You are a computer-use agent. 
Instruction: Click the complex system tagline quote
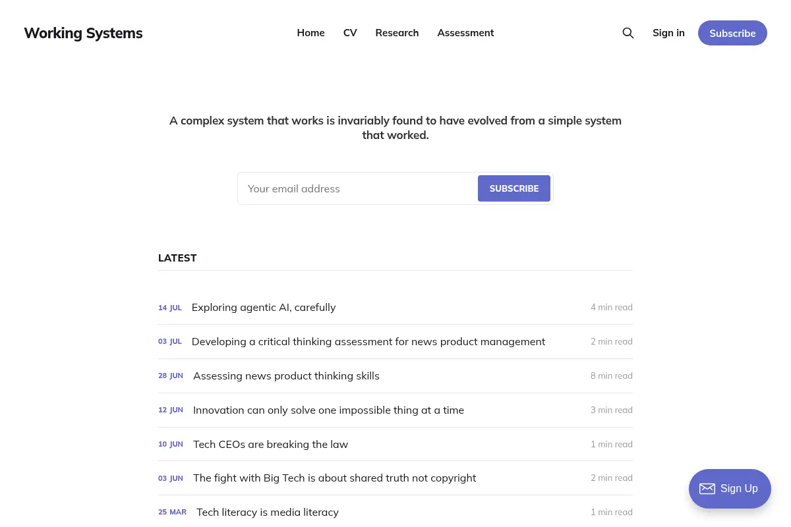pos(395,128)
